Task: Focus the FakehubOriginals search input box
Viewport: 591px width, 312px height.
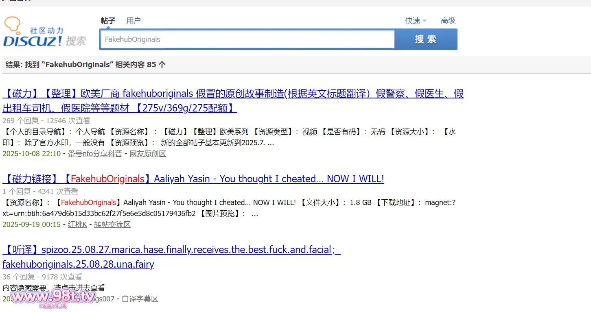Action: point(247,39)
